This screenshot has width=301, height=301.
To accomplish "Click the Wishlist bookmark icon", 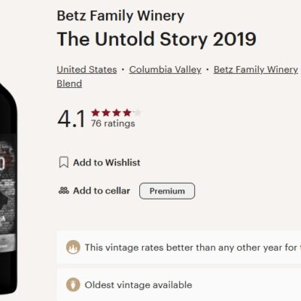I will point(64,163).
